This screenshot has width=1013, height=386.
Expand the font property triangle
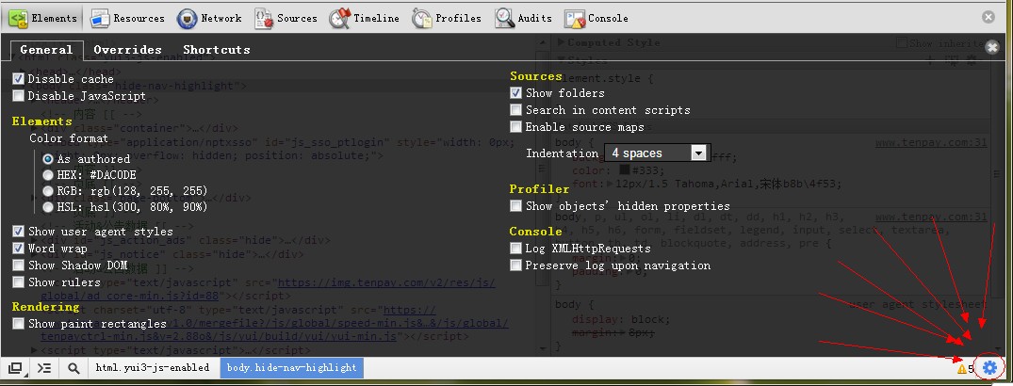click(x=610, y=184)
